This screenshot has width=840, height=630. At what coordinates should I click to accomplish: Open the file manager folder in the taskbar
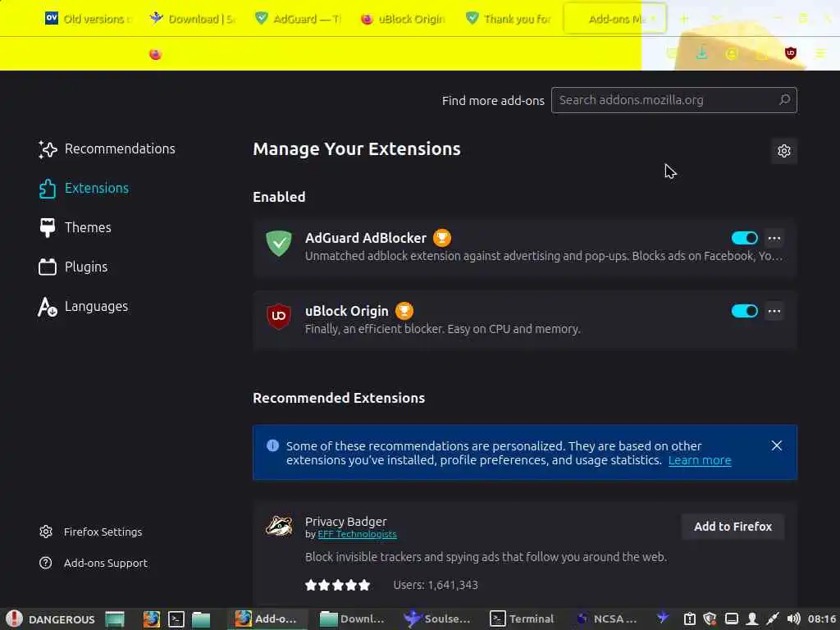coord(201,619)
